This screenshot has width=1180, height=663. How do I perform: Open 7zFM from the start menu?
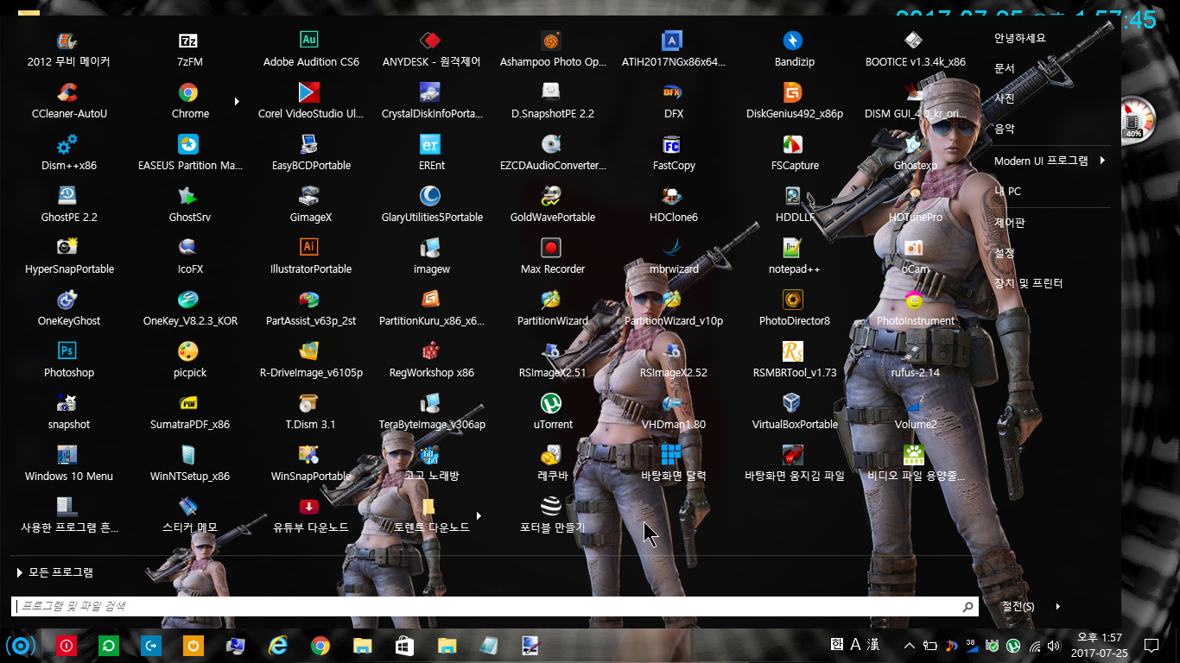click(190, 50)
